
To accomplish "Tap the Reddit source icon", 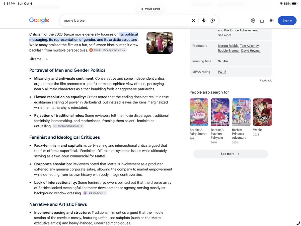I will (91, 50).
